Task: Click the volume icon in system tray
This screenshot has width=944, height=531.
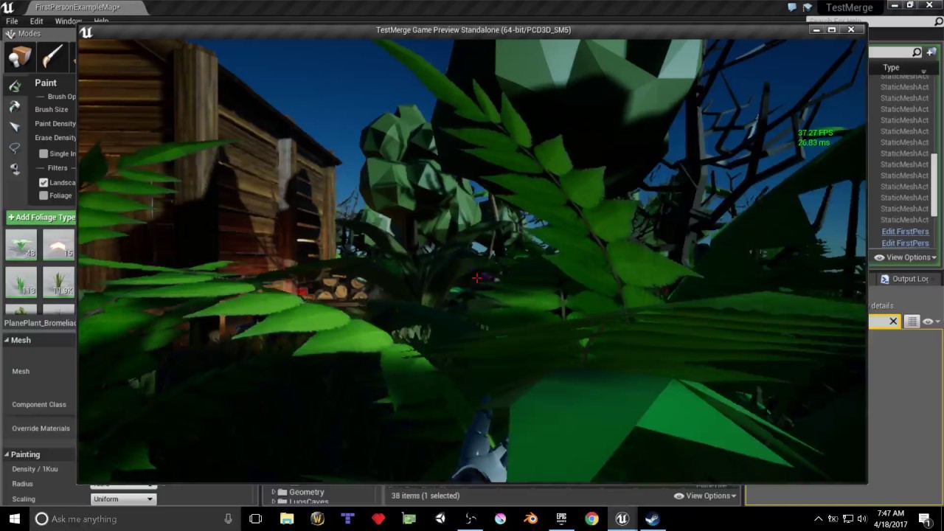Action: [862, 518]
